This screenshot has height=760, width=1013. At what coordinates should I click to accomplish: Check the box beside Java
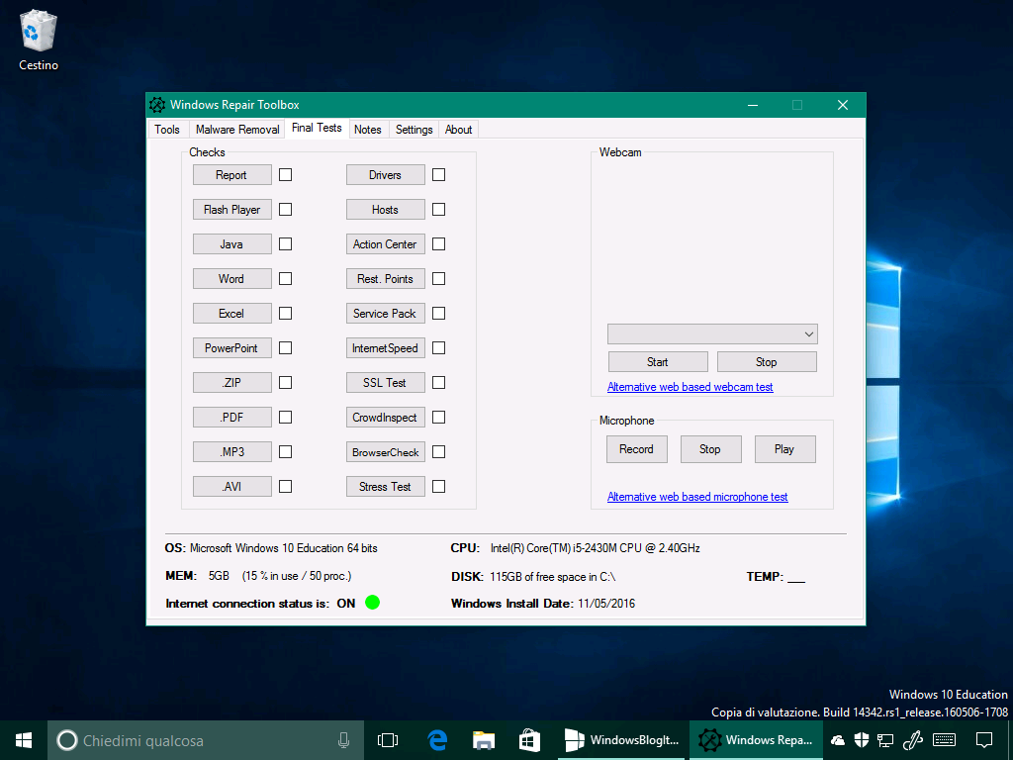[286, 244]
